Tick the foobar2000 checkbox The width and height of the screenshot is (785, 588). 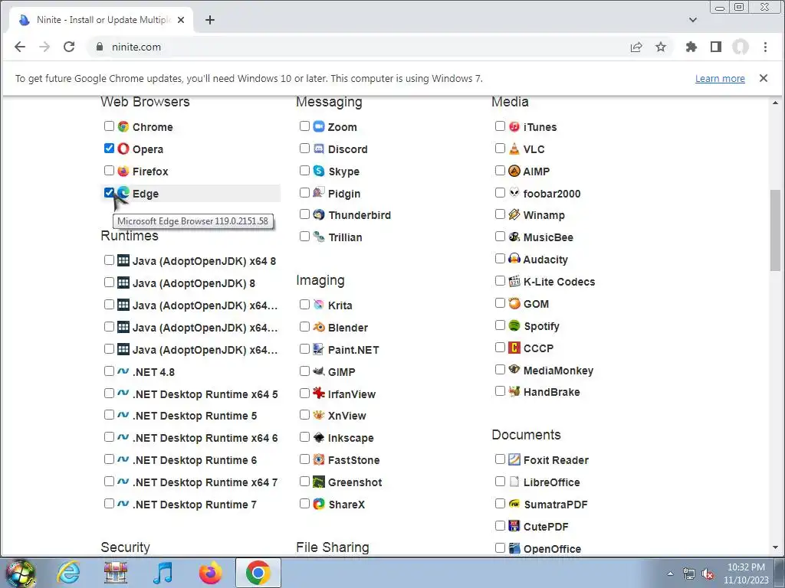coord(500,192)
